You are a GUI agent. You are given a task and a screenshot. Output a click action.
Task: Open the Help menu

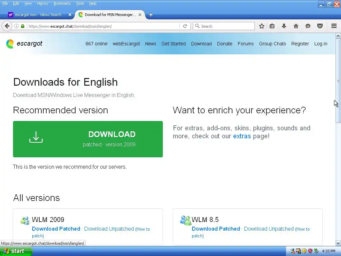coord(93,3)
